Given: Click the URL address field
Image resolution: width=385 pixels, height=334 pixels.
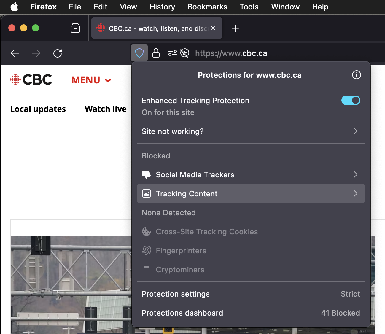Looking at the screenshot, I should [x=267, y=53].
